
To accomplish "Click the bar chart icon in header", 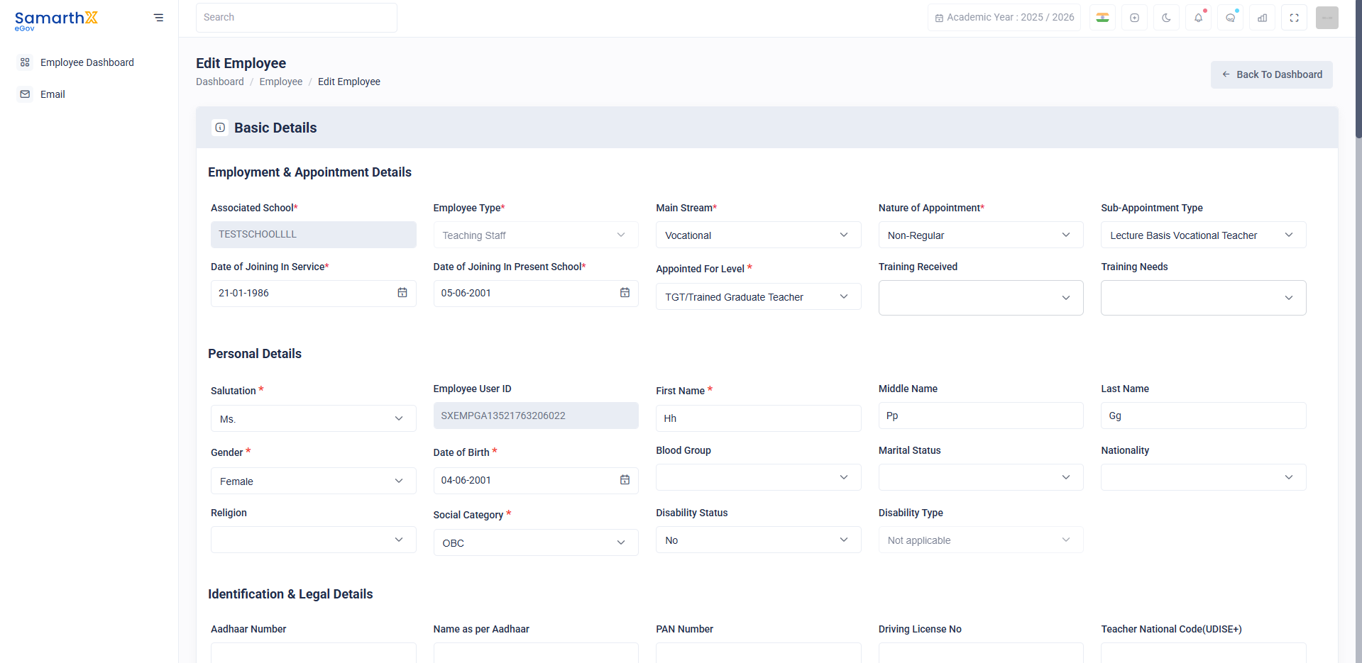I will coord(1262,18).
